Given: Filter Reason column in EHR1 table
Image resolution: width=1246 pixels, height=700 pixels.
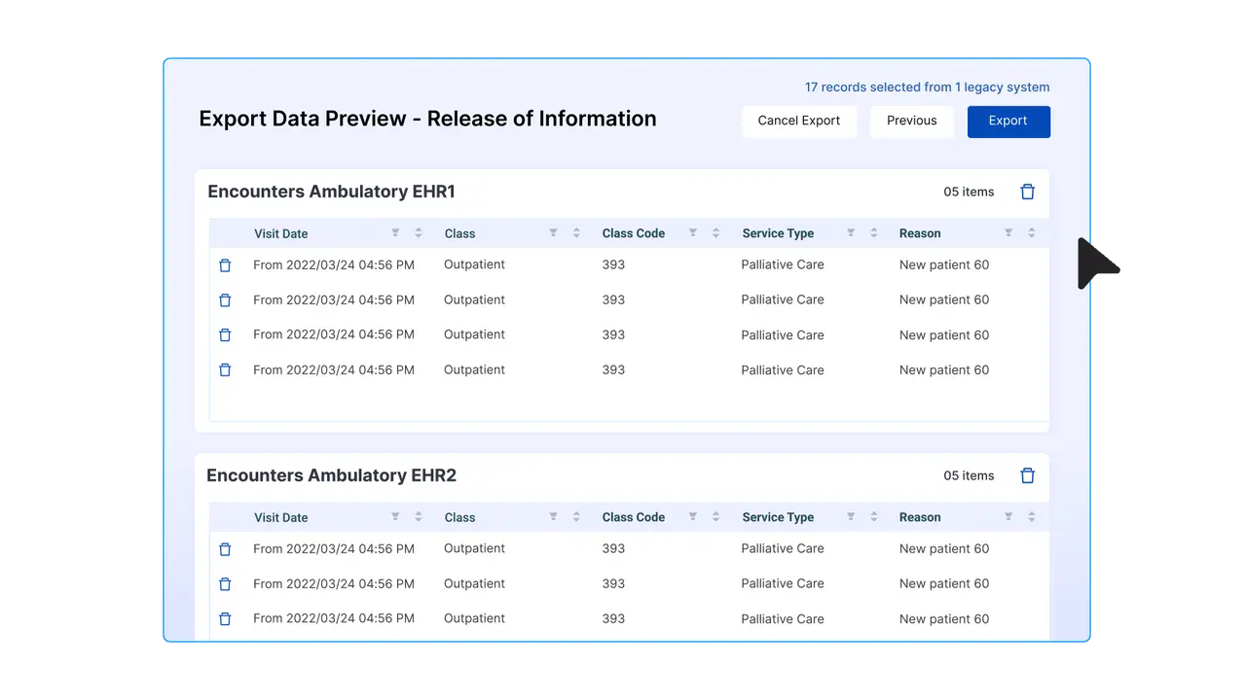Looking at the screenshot, I should [x=1008, y=233].
